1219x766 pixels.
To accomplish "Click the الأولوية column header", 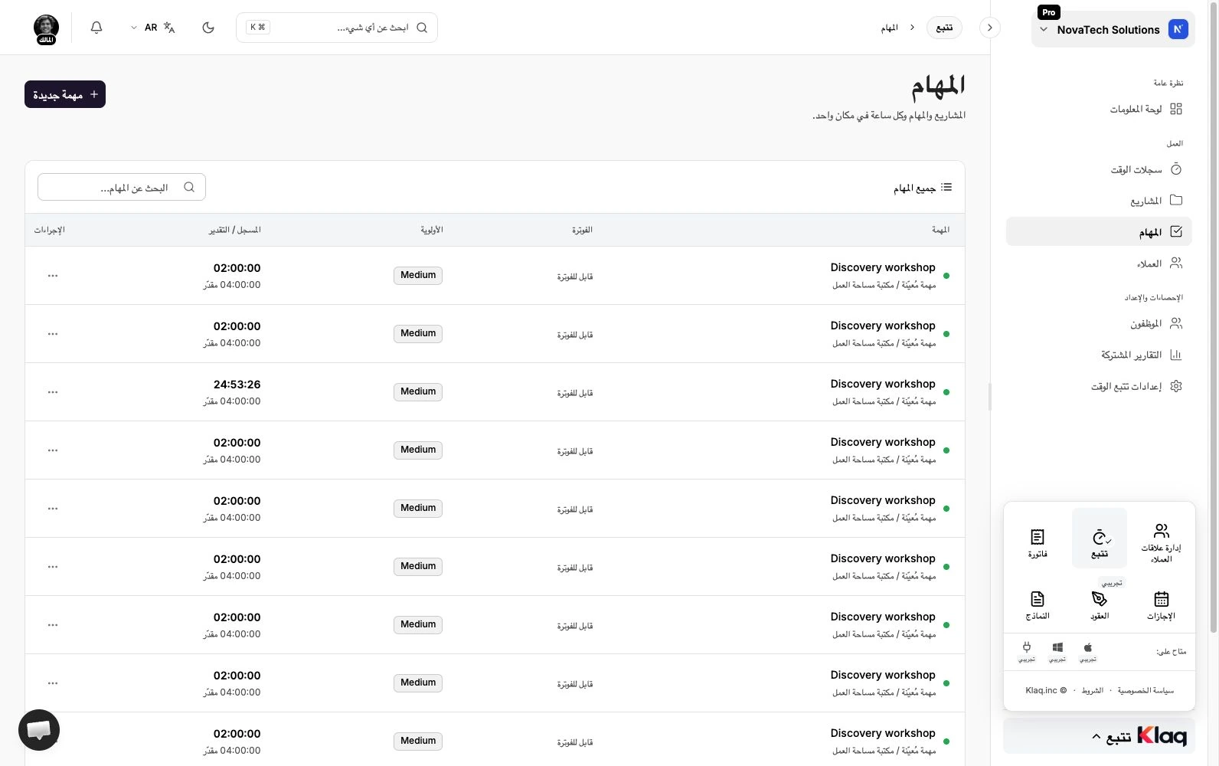I will pos(432,230).
